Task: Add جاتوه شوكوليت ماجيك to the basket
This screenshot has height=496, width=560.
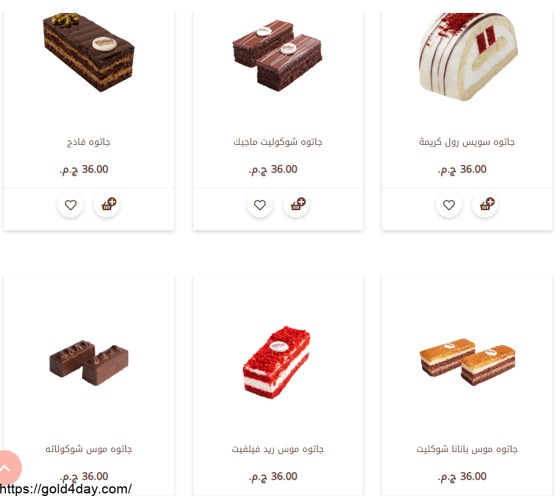Action: click(296, 204)
